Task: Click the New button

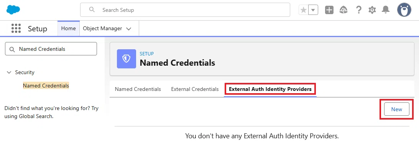Action: (396, 109)
